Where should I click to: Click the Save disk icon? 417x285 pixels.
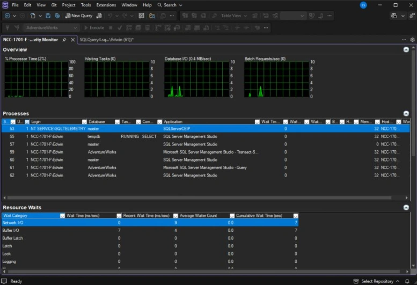[48, 16]
